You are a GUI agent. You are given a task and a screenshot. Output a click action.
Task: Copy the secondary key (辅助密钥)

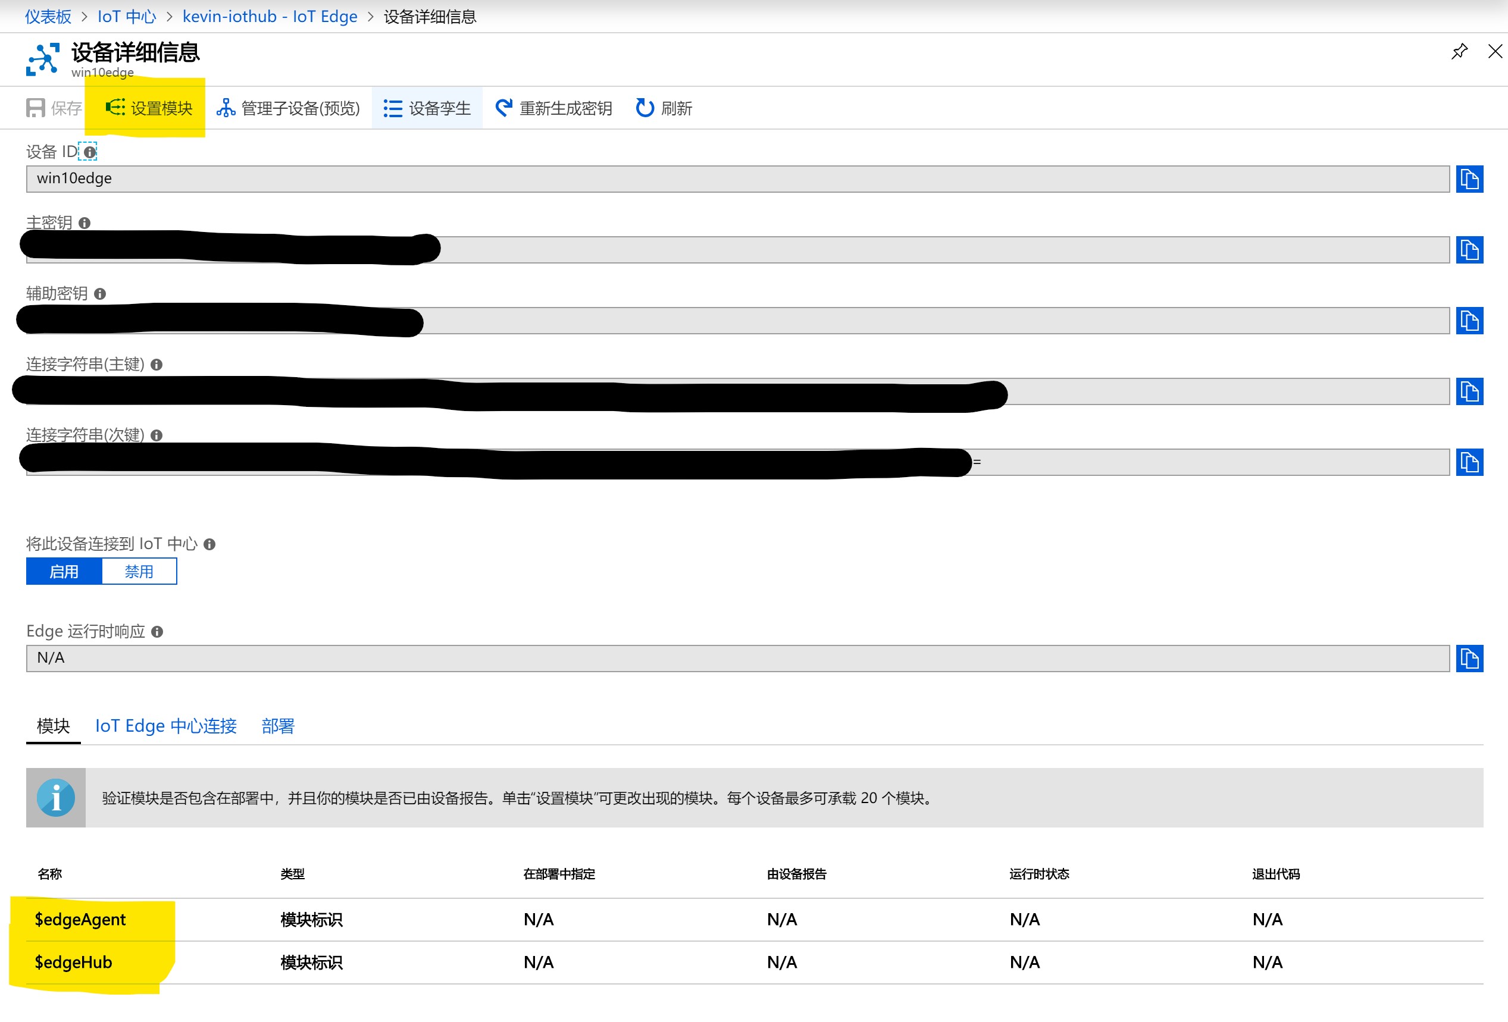[x=1470, y=321]
